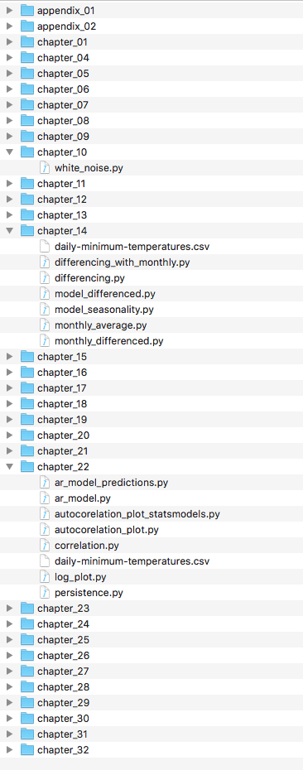
Task: Select the file name ar_model_predictions.py
Action: coord(112,483)
